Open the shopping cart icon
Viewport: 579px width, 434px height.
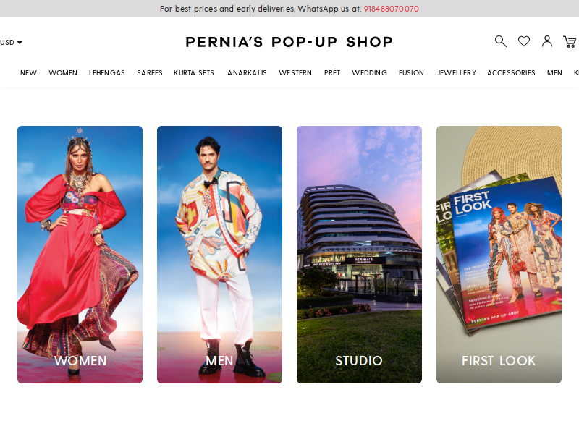[570, 42]
